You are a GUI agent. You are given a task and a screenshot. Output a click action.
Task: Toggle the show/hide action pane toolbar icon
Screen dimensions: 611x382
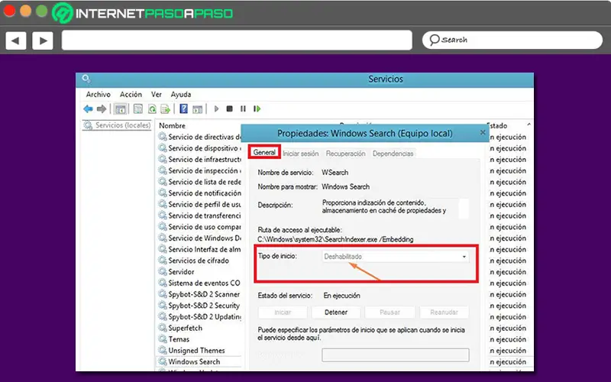tap(197, 108)
